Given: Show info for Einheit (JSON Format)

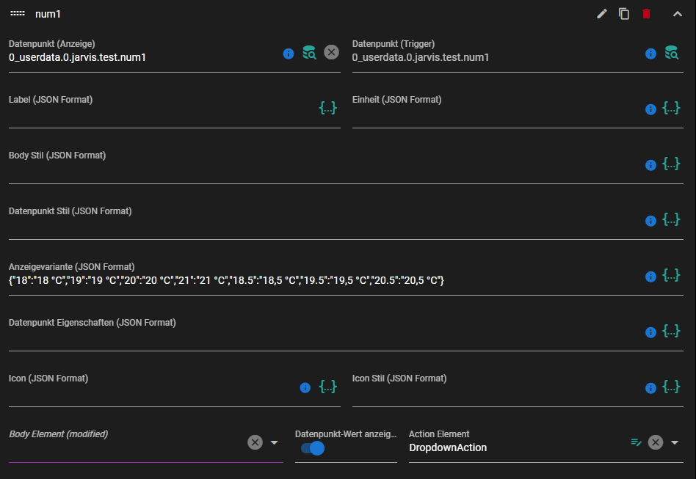Looking at the screenshot, I should coord(650,109).
